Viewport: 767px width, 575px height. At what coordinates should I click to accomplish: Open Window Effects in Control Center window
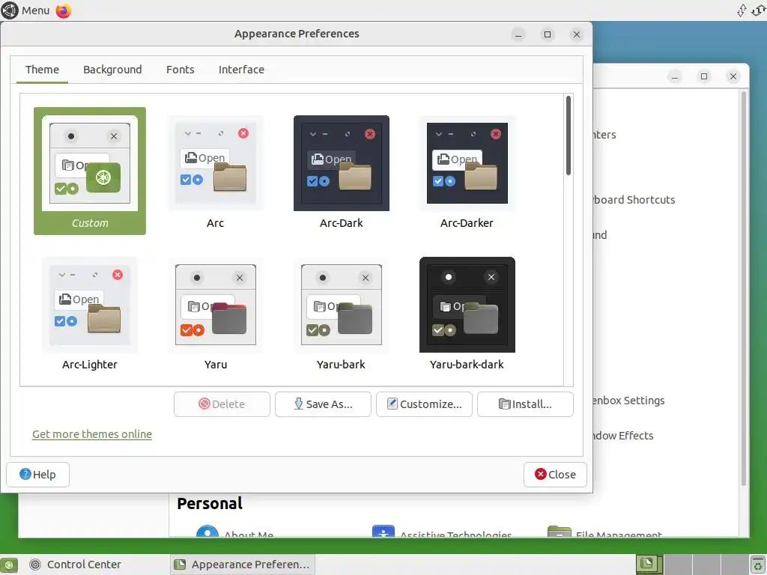tap(622, 436)
